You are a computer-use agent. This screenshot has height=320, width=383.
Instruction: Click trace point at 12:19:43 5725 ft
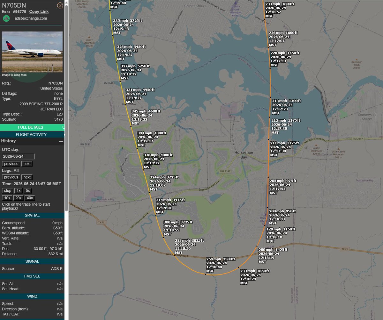point(113,36)
